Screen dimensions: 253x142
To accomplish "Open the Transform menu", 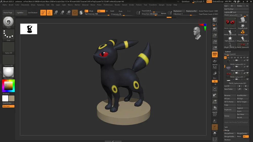I will [x=153, y=5].
